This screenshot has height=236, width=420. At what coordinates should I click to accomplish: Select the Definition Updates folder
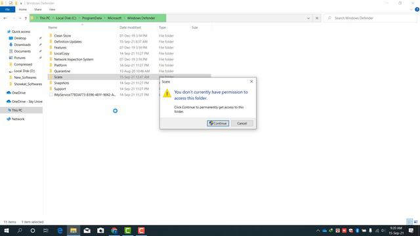tap(68, 42)
